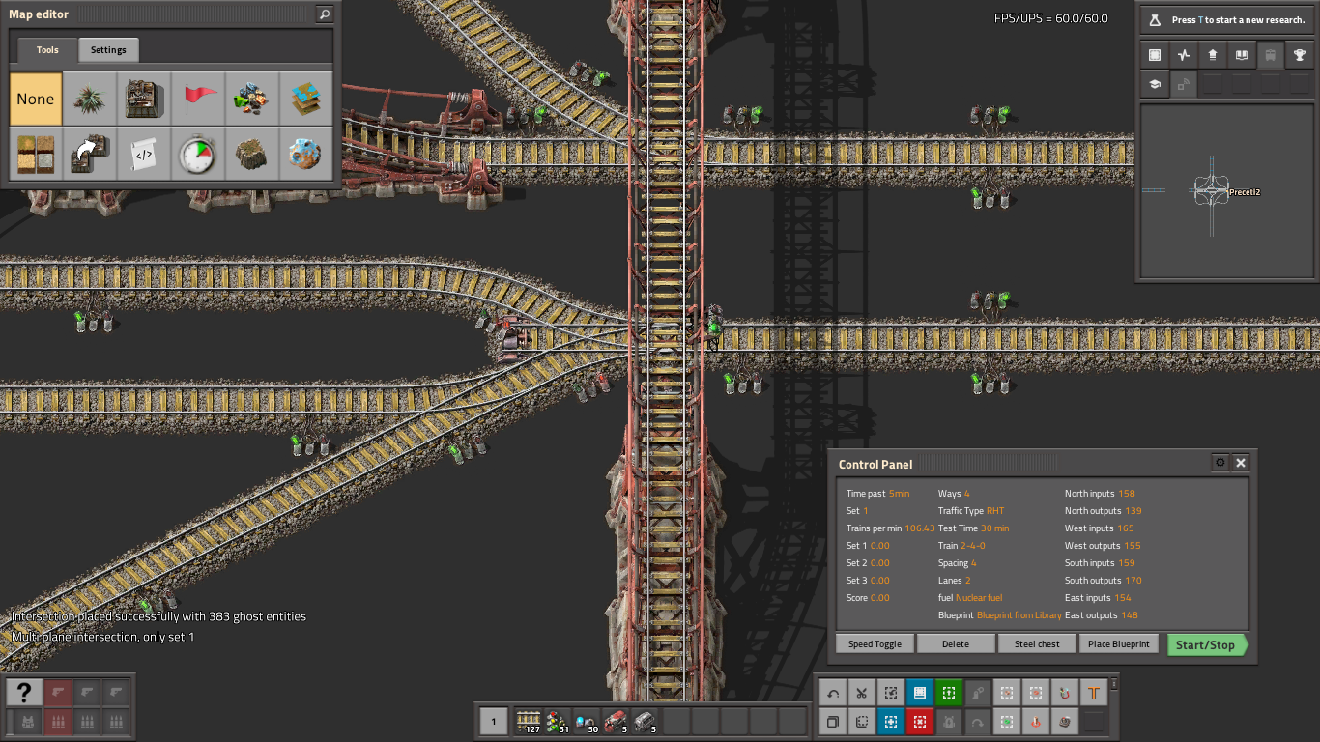The width and height of the screenshot is (1320, 742).
Task: Open the Factoriopedia book icon
Action: 1242,56
